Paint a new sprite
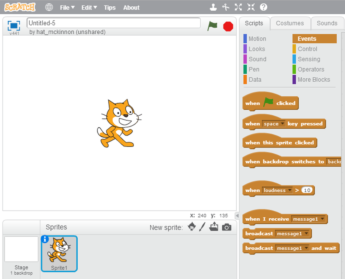This screenshot has height=279, width=345. click(x=202, y=227)
